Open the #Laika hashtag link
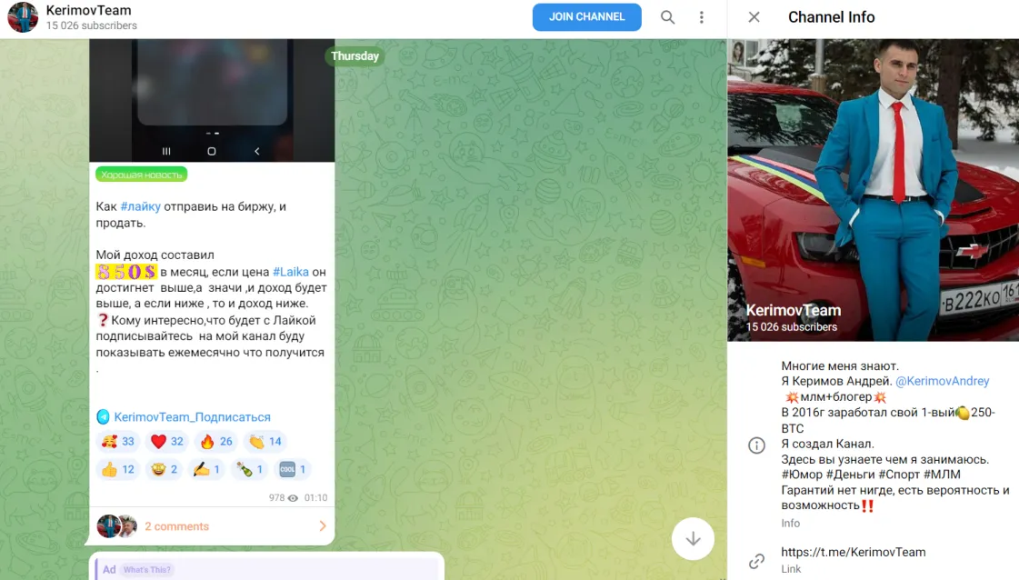 (291, 272)
